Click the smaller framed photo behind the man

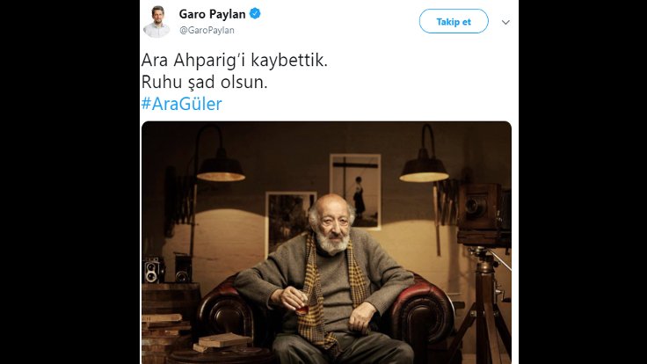289,220
